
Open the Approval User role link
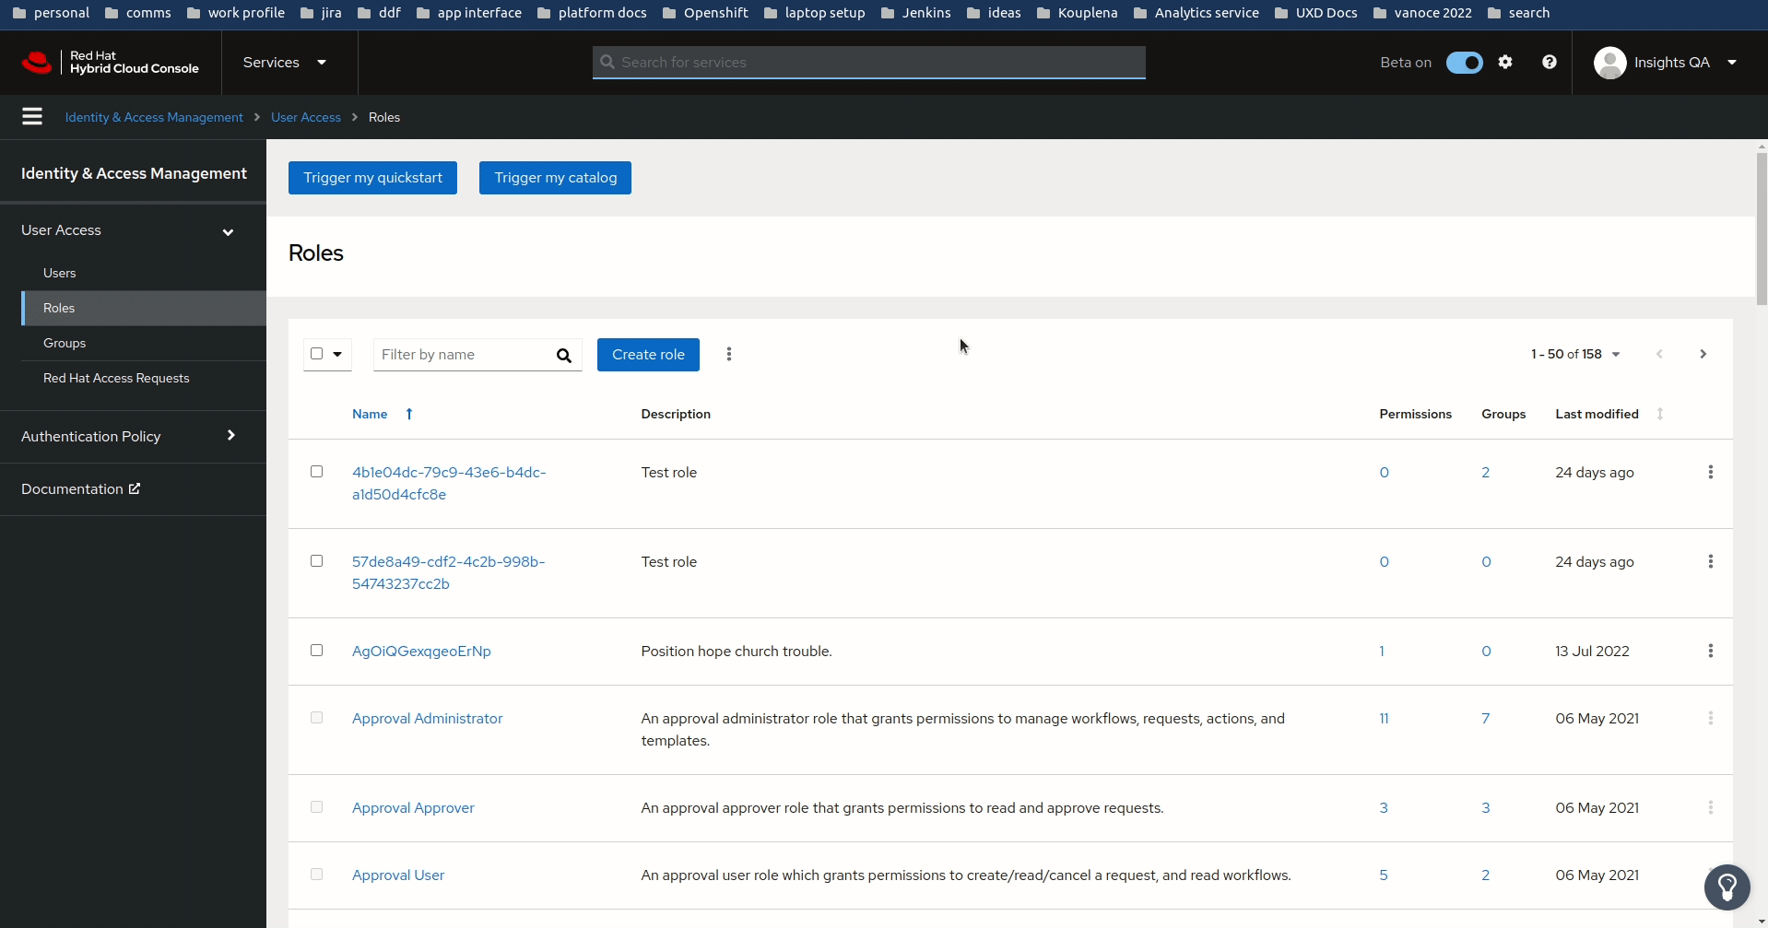pos(398,875)
